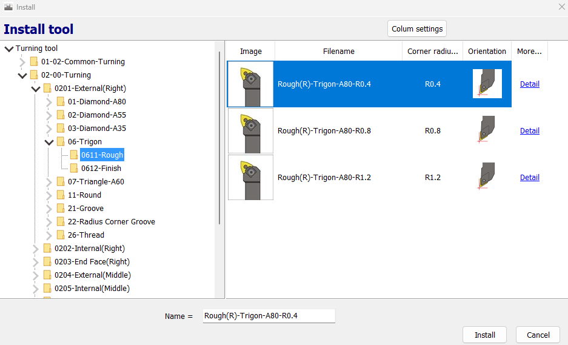568x345 pixels.
Task: Select the 0611-Rough tree item
Action: [x=102, y=155]
